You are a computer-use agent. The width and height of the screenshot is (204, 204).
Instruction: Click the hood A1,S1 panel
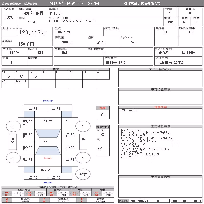[x=48, y=123]
